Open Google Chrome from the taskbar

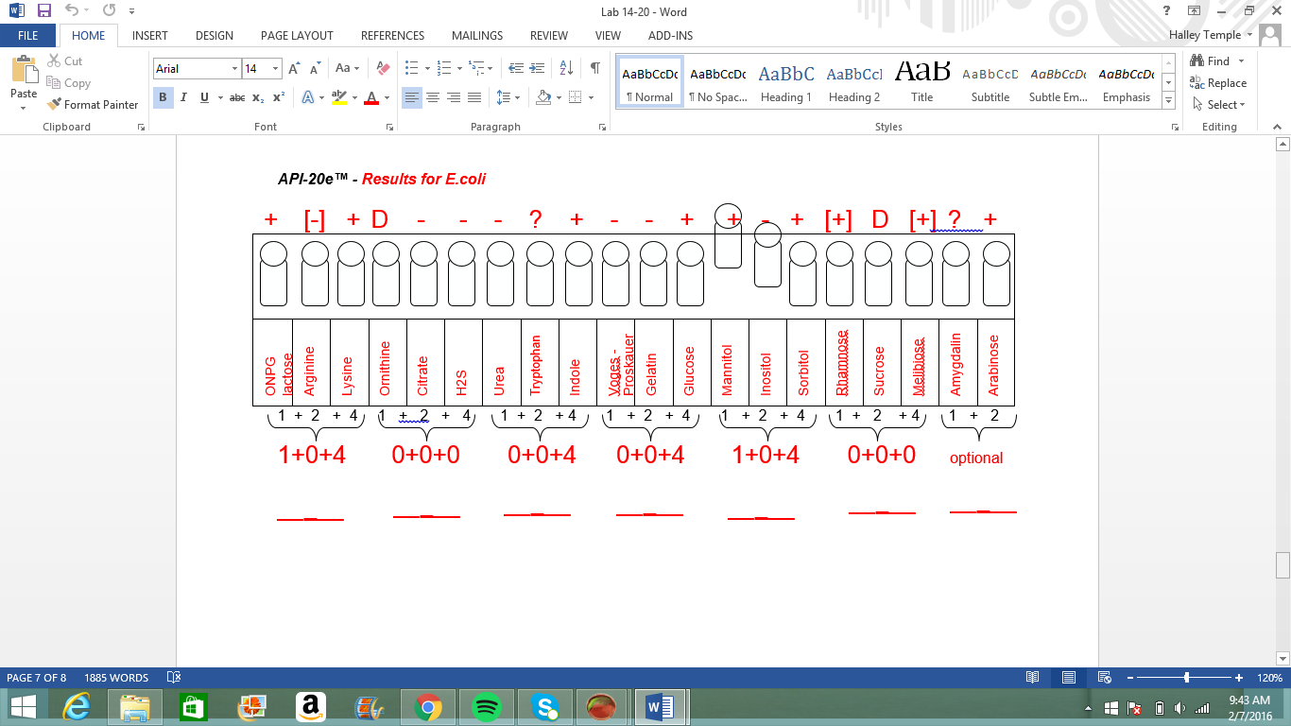(428, 706)
